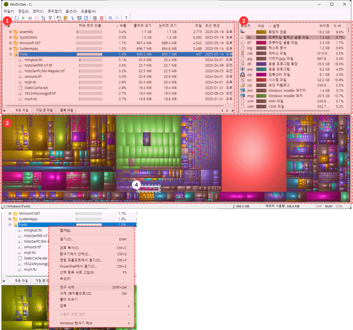Image resolution: width=353 pixels, height=330 pixels.
Task: Click the Pause scan toolbar icon
Action: pos(30,18)
